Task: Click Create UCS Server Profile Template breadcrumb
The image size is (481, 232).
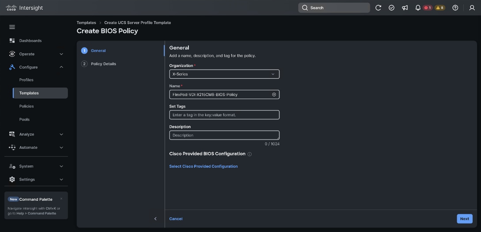Action: [137, 22]
